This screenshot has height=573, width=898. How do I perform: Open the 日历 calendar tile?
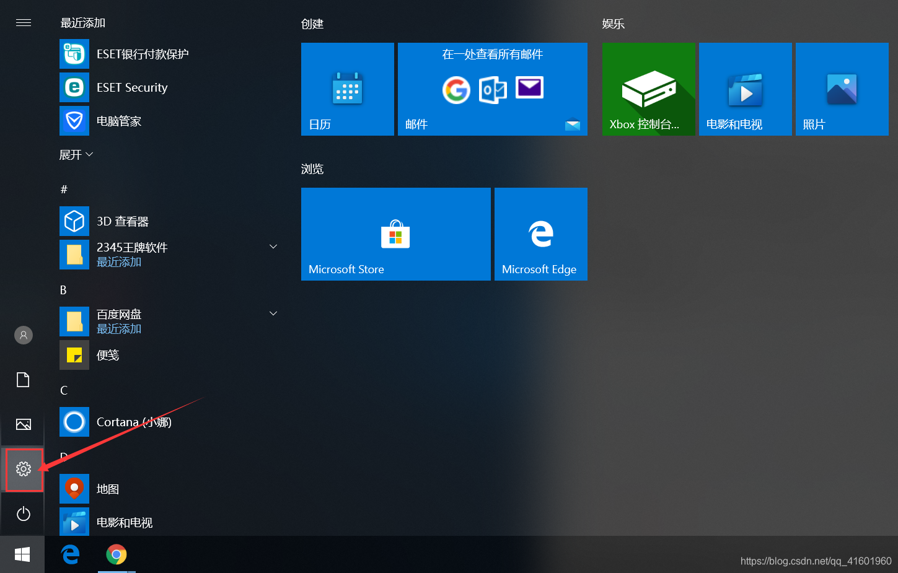point(348,89)
